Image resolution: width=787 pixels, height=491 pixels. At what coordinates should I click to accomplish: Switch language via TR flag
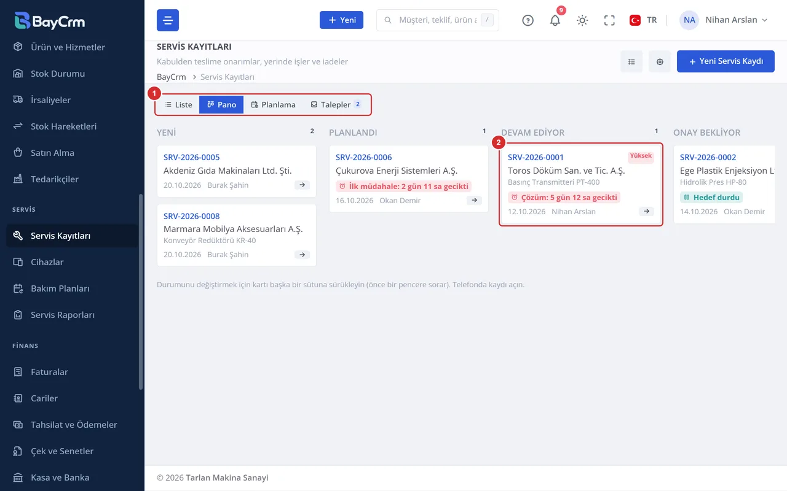click(643, 20)
